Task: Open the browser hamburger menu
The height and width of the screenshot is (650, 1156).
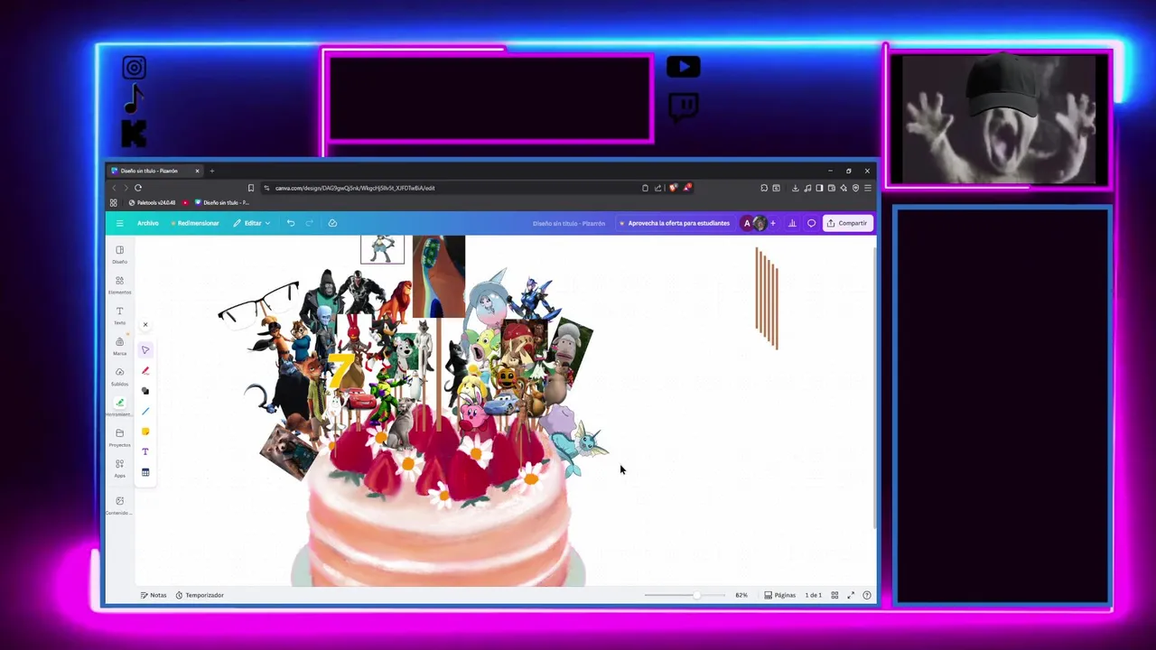Action: pyautogui.click(x=867, y=188)
